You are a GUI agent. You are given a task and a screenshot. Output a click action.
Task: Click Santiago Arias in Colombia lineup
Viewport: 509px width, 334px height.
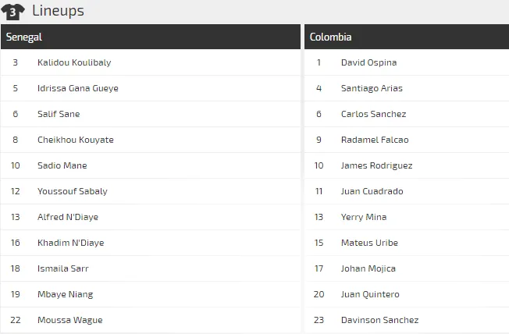pos(372,88)
